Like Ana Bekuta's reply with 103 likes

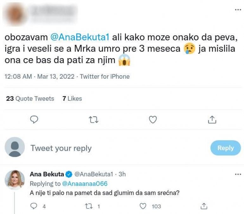(143, 206)
